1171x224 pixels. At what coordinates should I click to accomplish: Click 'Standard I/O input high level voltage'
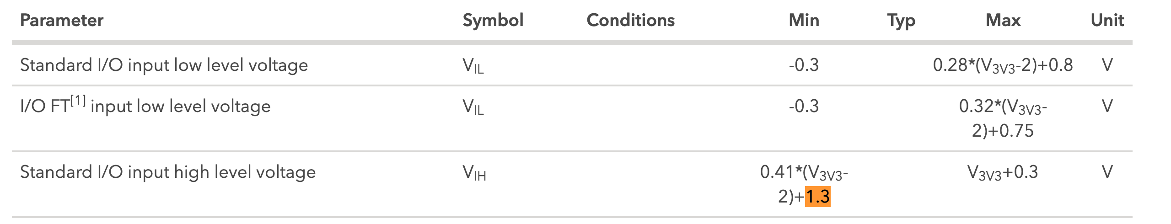168,172
